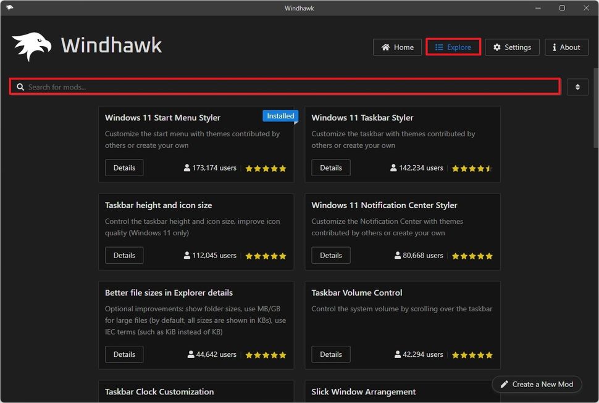Click the title Windows 11 Notification Center Styler
The height and width of the screenshot is (403, 599).
[384, 205]
